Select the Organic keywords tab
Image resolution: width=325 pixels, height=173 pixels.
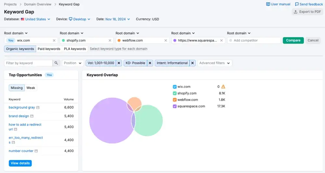[20, 49]
